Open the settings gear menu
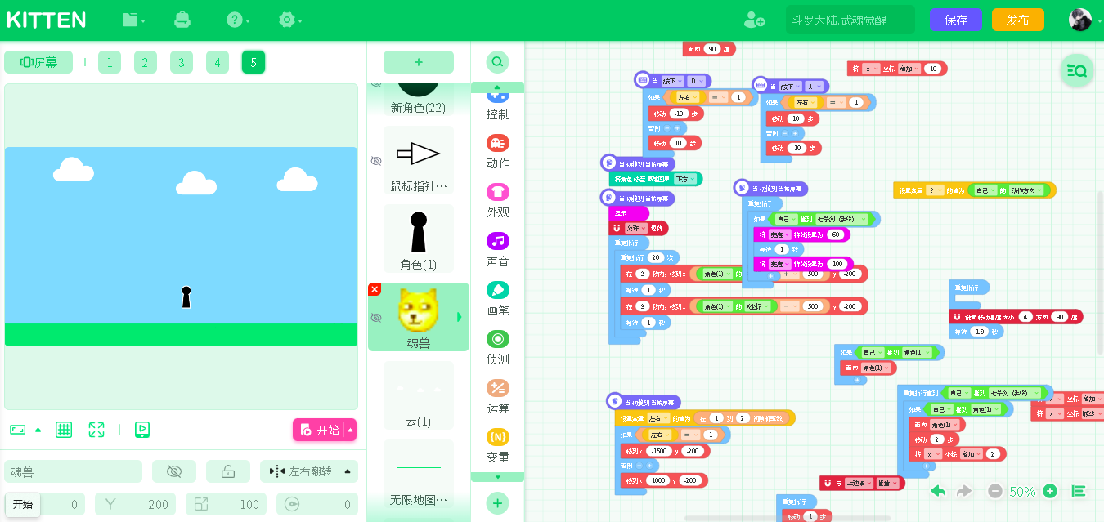The height and width of the screenshot is (522, 1104). click(290, 20)
